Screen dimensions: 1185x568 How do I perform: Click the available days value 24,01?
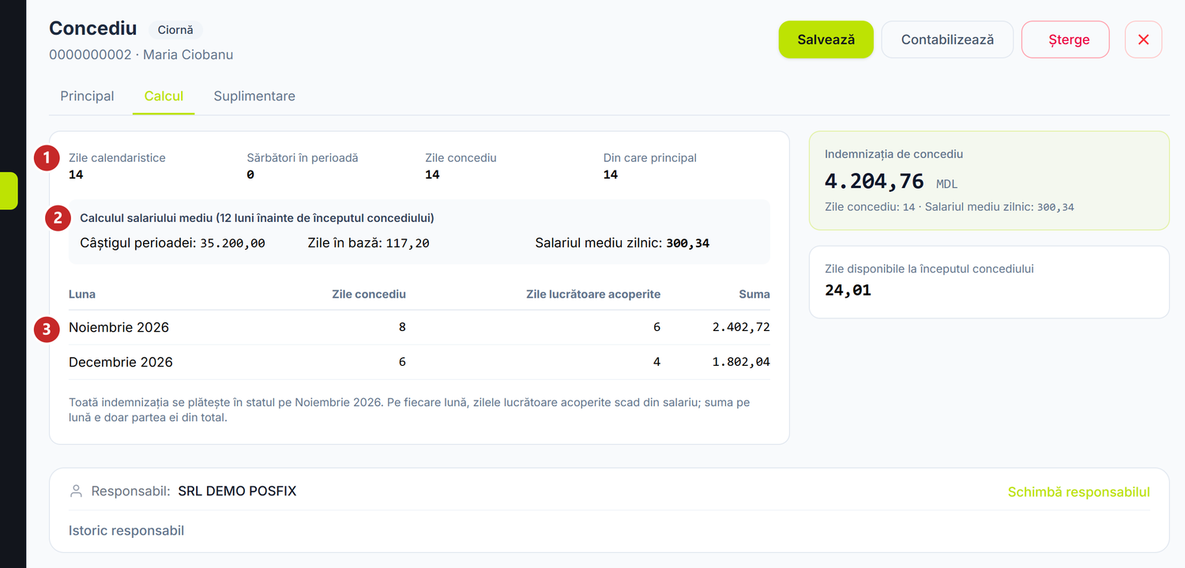coord(848,290)
